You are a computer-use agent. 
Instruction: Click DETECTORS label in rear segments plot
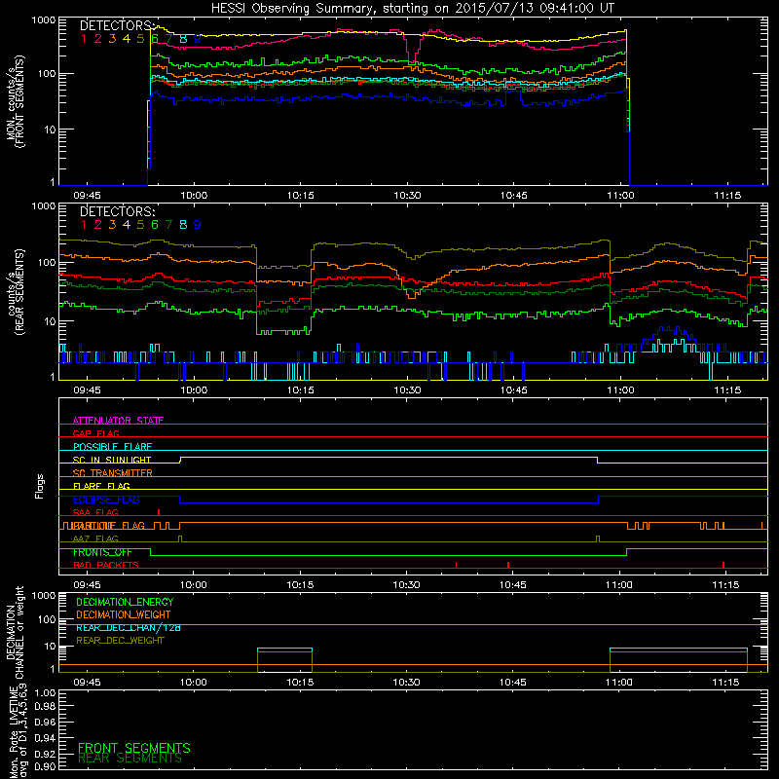[x=117, y=212]
